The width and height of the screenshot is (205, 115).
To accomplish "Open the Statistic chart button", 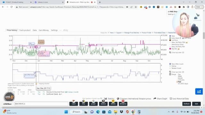I will click(x=109, y=99).
